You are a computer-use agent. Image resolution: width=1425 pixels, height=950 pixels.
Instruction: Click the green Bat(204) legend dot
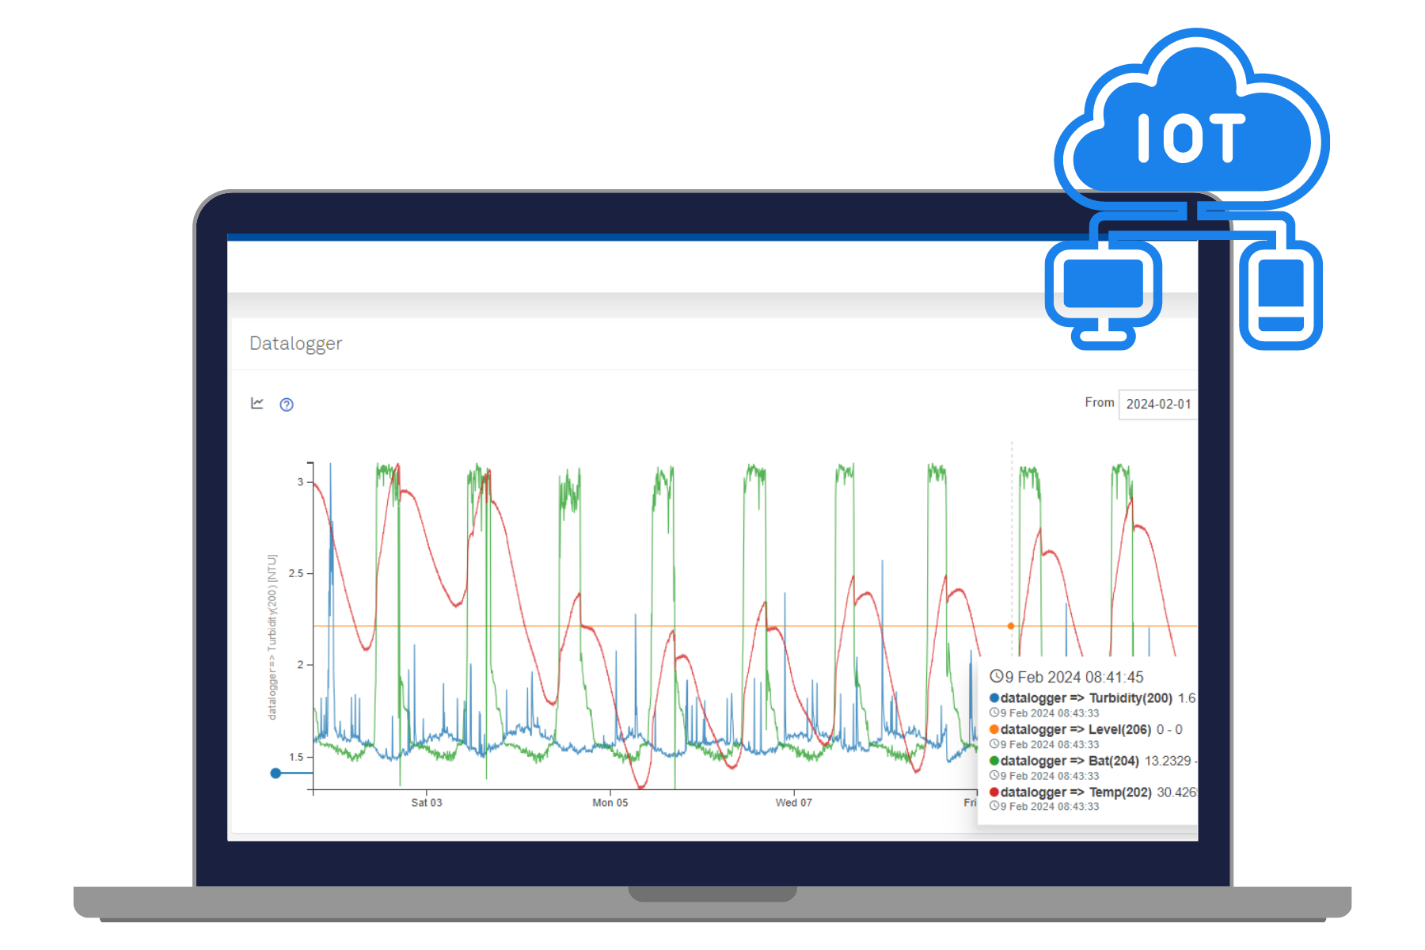(994, 761)
